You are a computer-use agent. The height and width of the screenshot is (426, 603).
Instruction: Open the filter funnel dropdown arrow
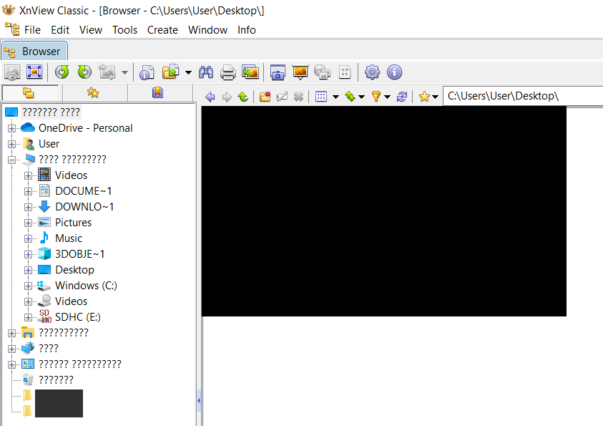387,97
